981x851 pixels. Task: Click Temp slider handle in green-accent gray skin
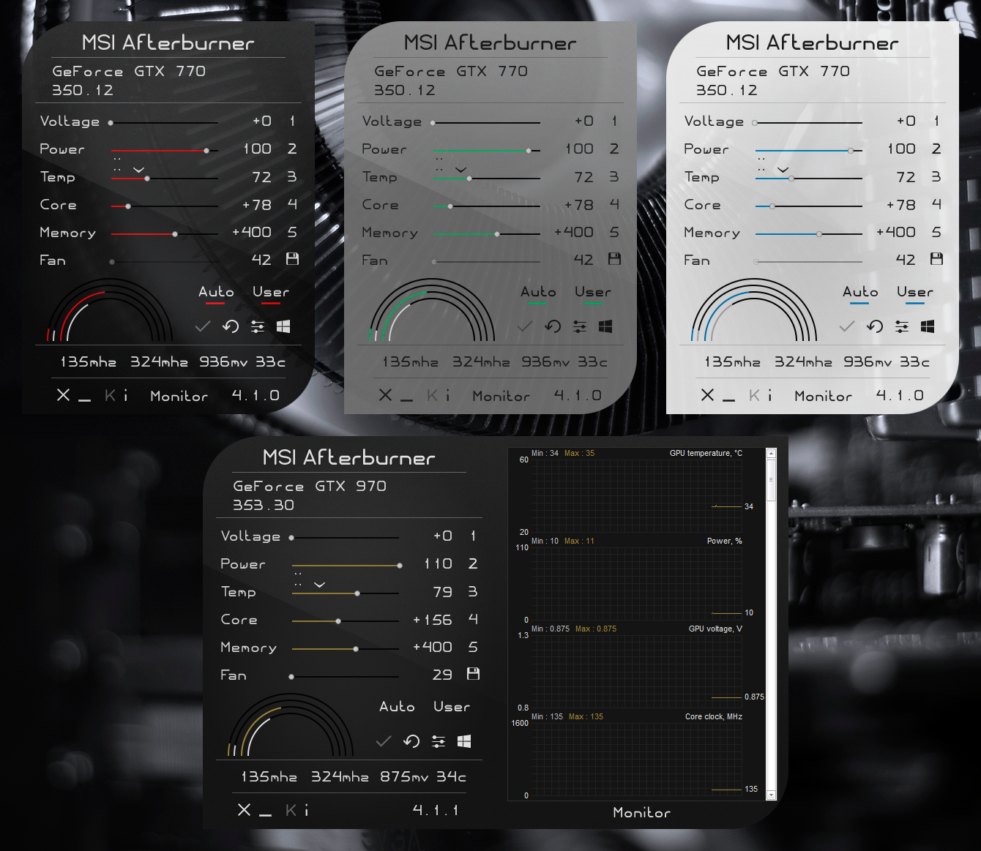(x=469, y=179)
